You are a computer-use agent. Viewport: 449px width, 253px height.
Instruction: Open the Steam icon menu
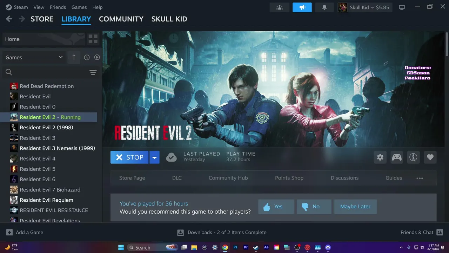9,7
